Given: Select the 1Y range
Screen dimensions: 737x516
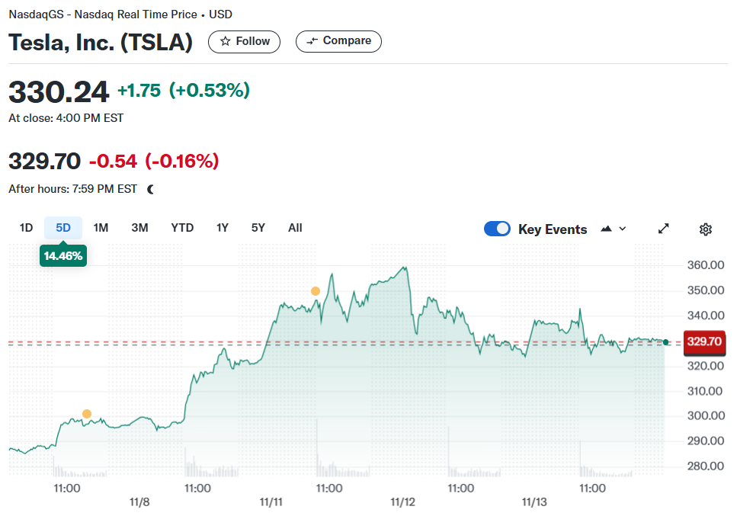Looking at the screenshot, I should 223,228.
